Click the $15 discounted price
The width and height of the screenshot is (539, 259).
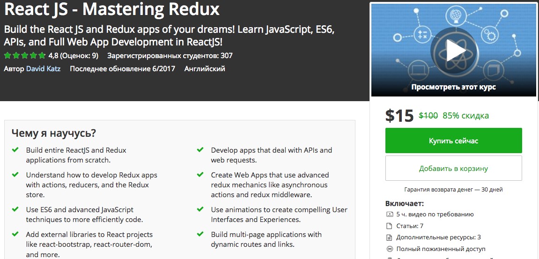tap(399, 116)
